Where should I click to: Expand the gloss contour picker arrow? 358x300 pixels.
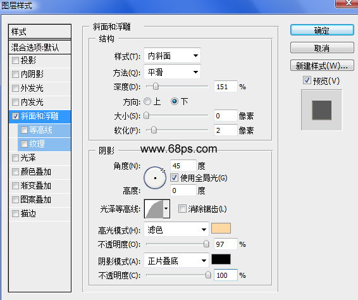point(166,209)
